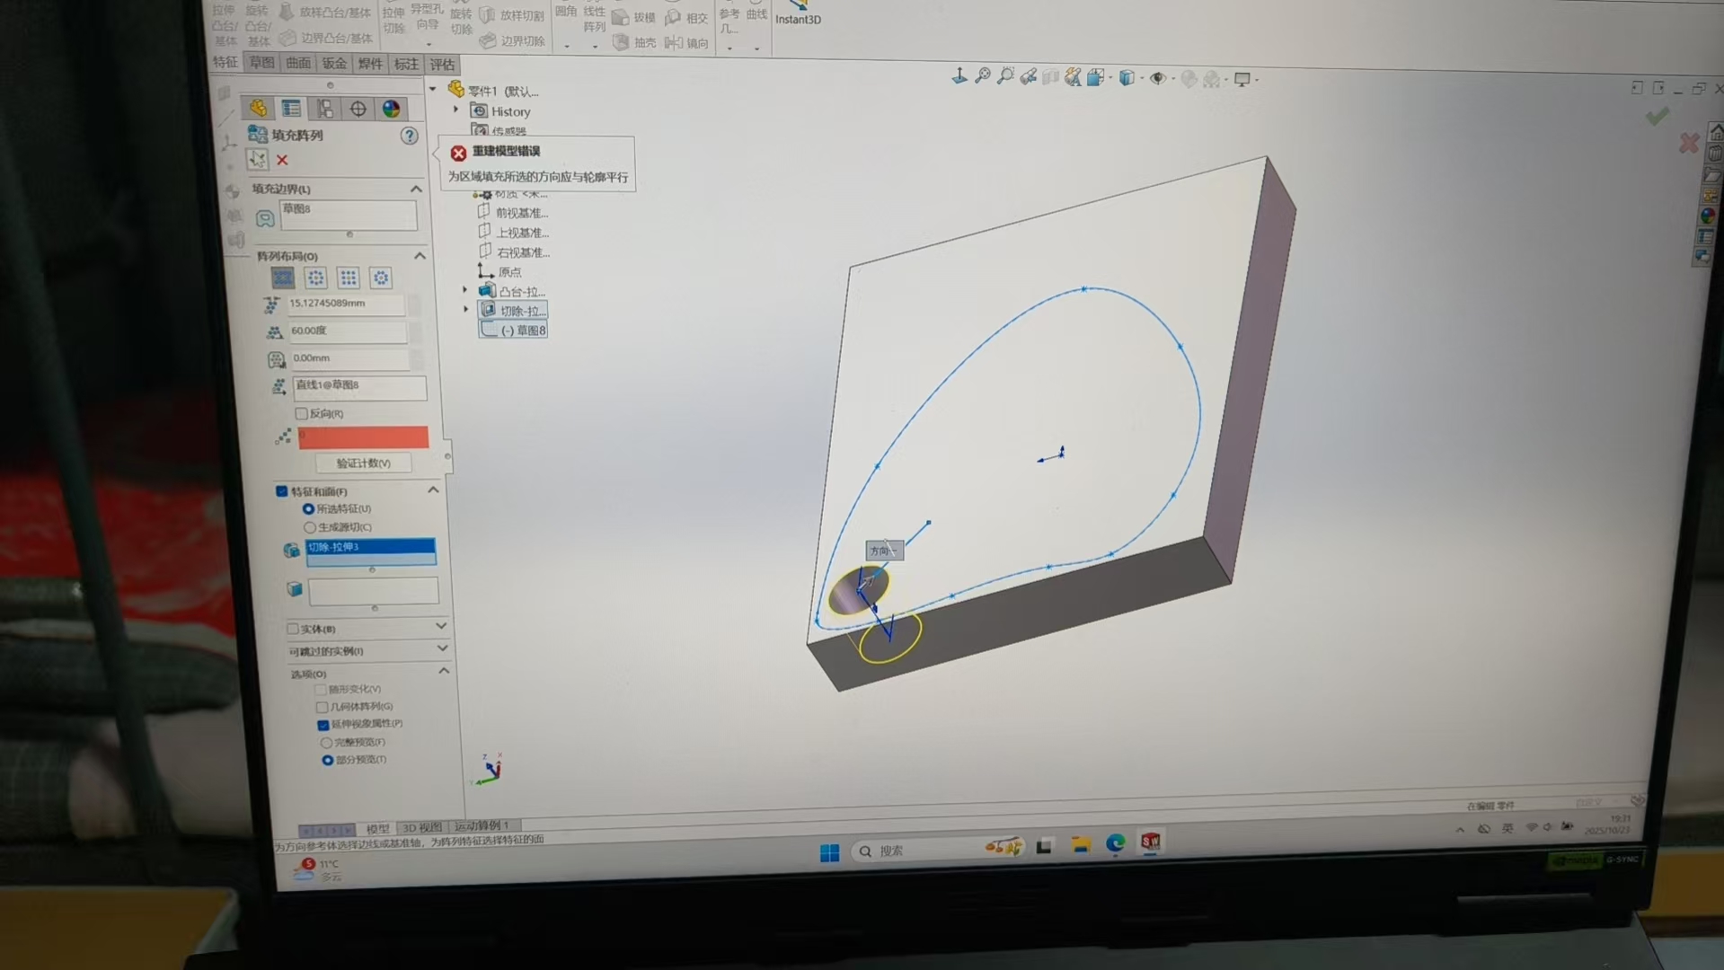
Task: Open the DisplayManager color sphere tab
Action: point(391,109)
